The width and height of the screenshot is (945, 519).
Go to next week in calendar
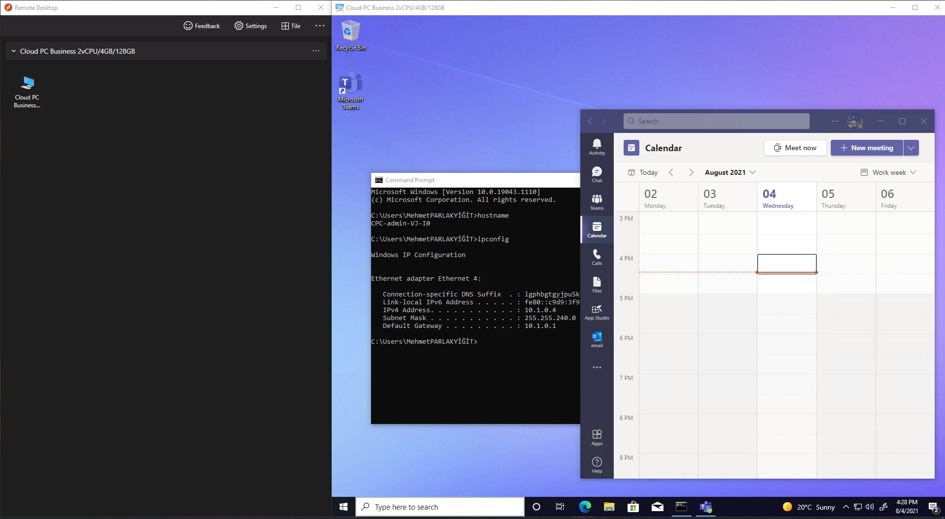click(691, 172)
